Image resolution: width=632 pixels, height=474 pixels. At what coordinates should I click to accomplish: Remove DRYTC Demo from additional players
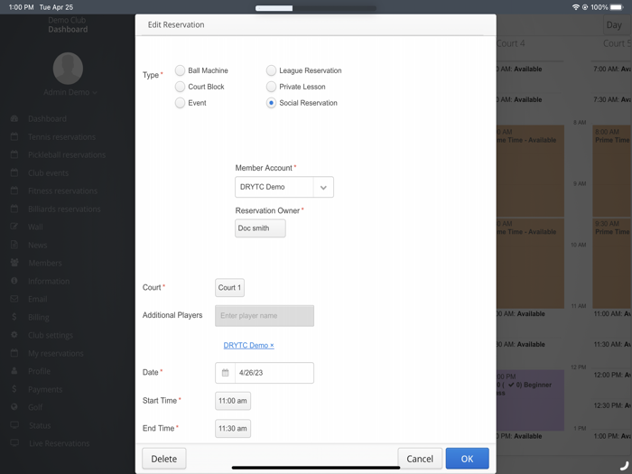point(272,346)
